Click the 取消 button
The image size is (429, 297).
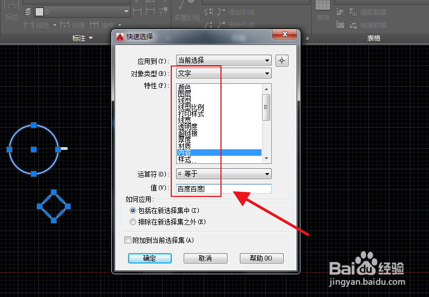click(205, 259)
